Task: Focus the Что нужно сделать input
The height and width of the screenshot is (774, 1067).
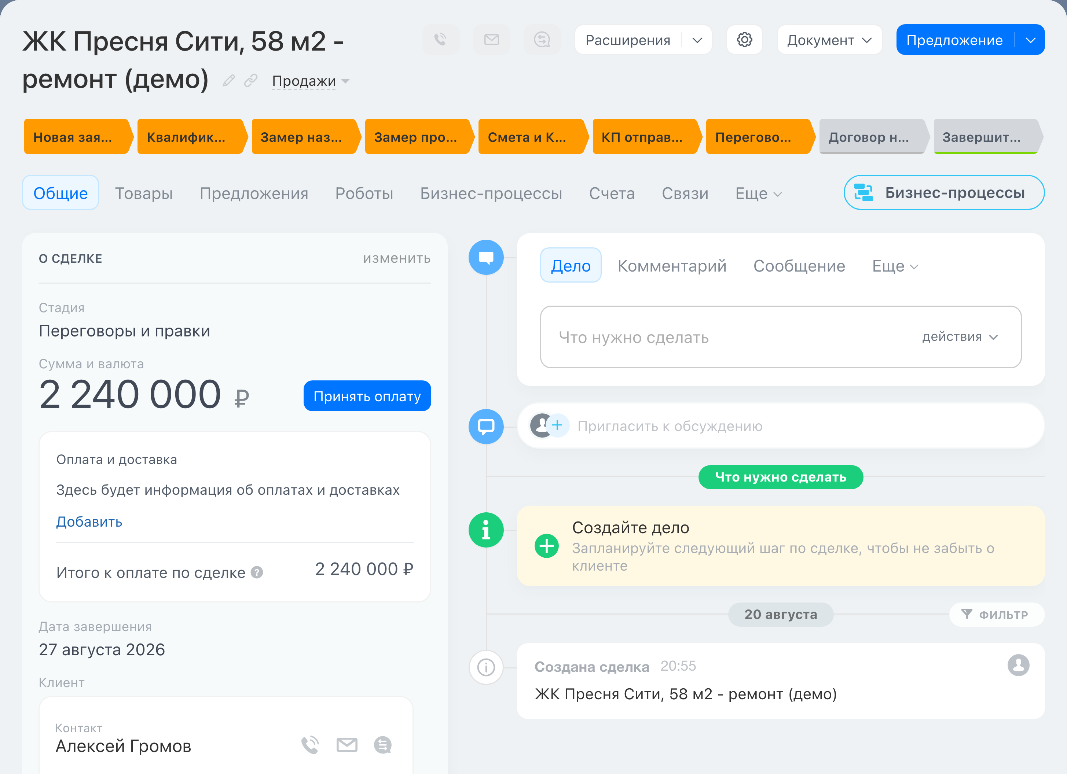Action: coord(781,337)
